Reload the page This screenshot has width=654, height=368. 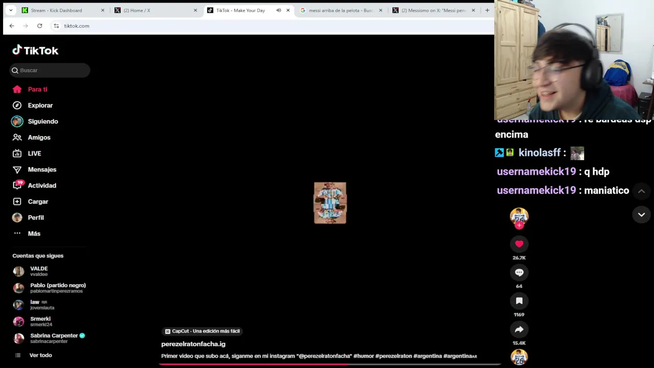(39, 26)
